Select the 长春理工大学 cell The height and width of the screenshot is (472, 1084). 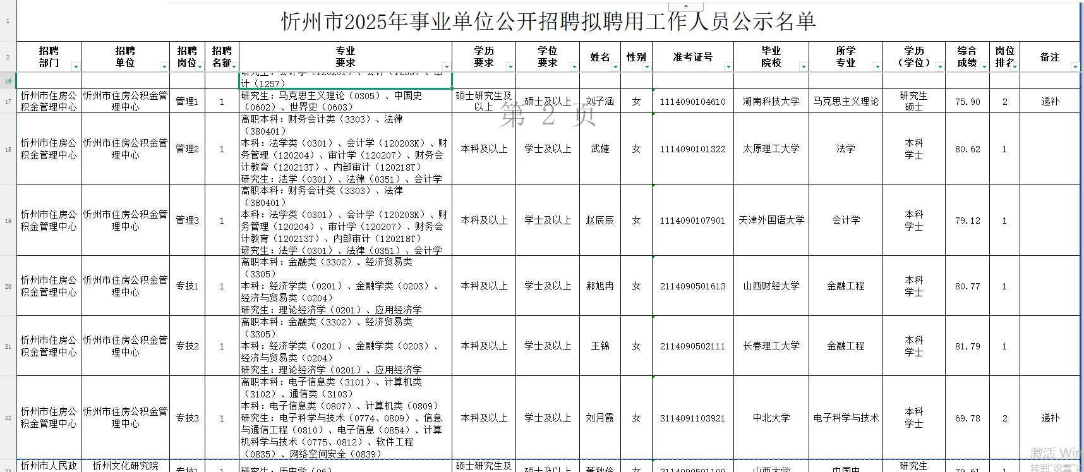pos(771,346)
